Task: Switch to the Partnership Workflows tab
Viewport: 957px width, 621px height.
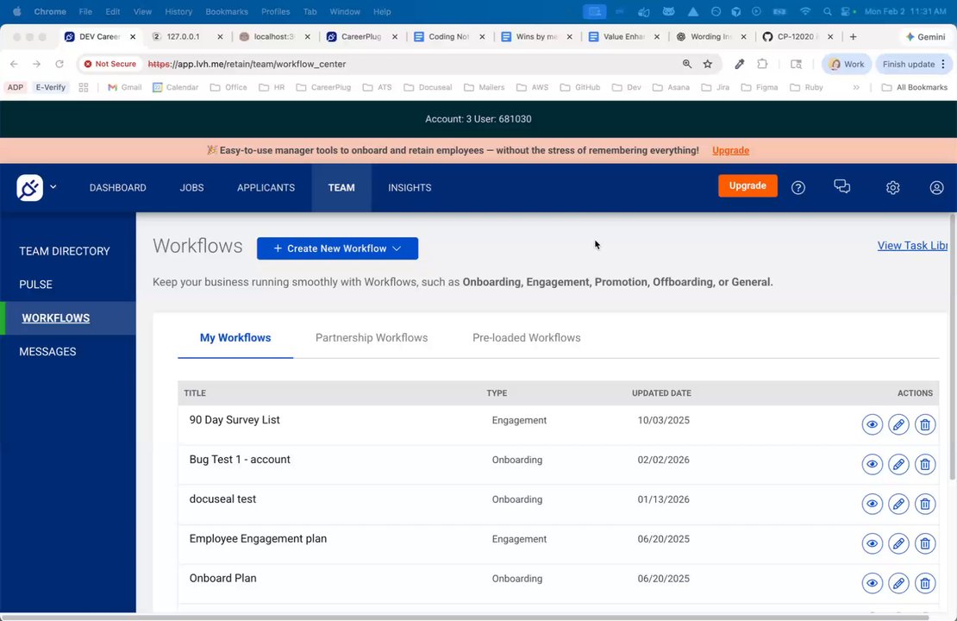Action: 371,338
